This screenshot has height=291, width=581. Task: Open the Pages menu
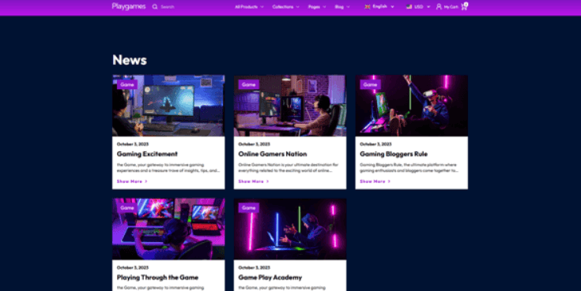click(317, 6)
